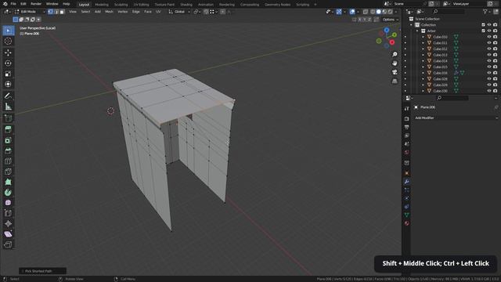Switch to the UV Editing workspace tab
Image resolution: width=501 pixels, height=282 pixels.
pyautogui.click(x=141, y=5)
